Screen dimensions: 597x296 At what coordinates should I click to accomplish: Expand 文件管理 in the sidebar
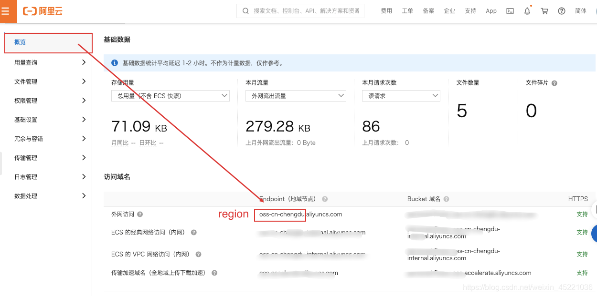48,82
